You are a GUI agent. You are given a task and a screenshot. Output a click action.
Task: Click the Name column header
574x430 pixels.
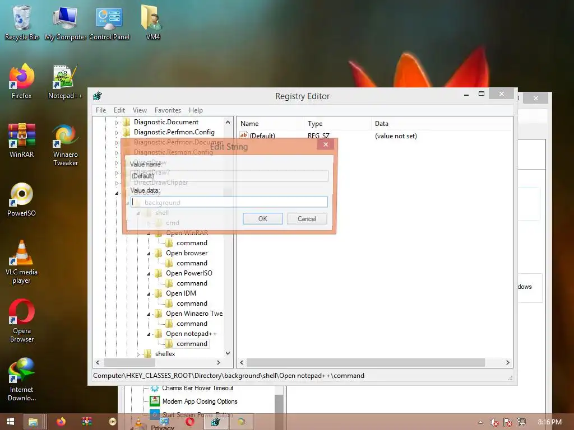click(x=270, y=124)
